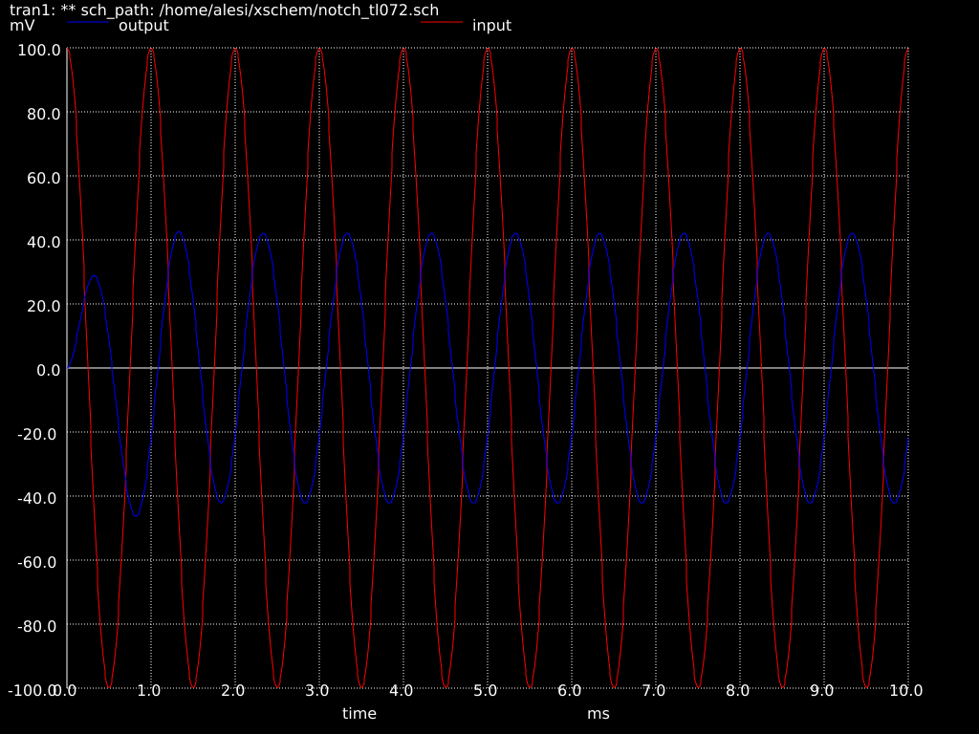Click the 5.0 x-axis tick label

[485, 690]
